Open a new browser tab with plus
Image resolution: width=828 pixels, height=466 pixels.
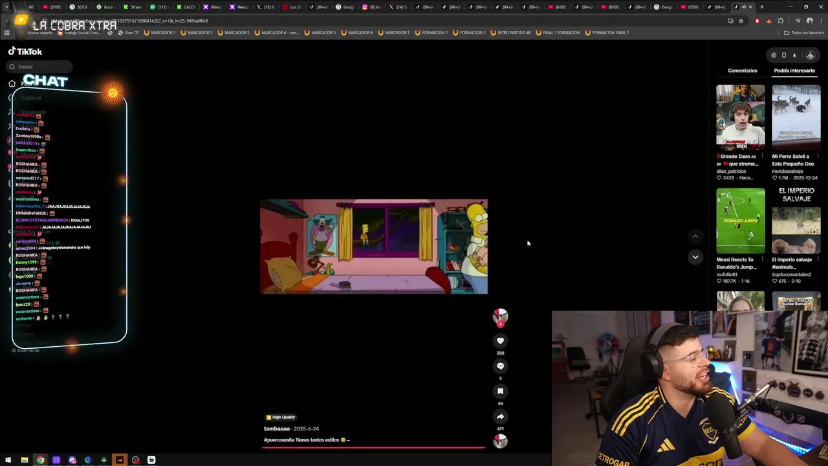[x=761, y=7]
